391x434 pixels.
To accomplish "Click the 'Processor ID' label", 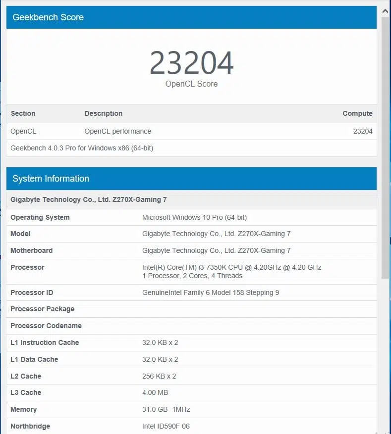I will coord(32,292).
